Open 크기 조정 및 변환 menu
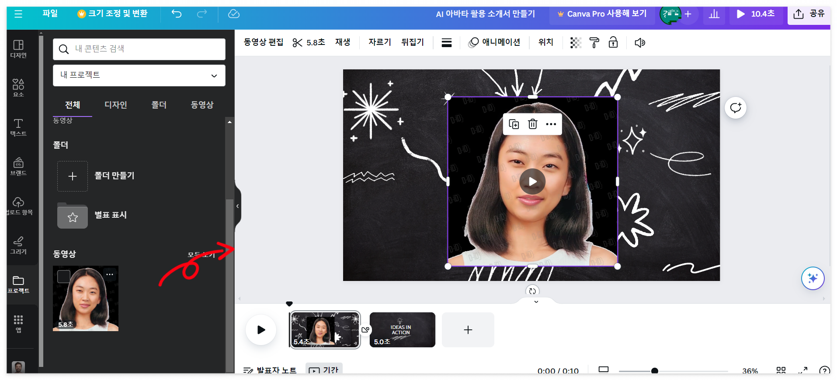This screenshot has height=380, width=837. [112, 14]
